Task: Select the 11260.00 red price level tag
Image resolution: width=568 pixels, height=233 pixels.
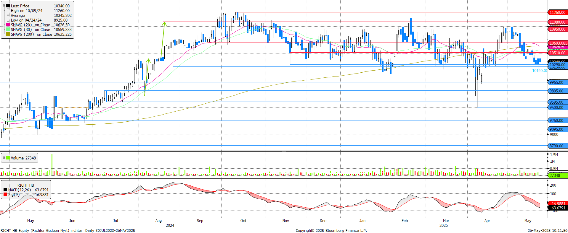Action: tap(558, 12)
